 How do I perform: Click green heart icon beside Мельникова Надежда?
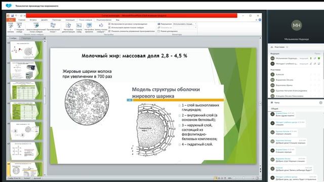point(319,59)
